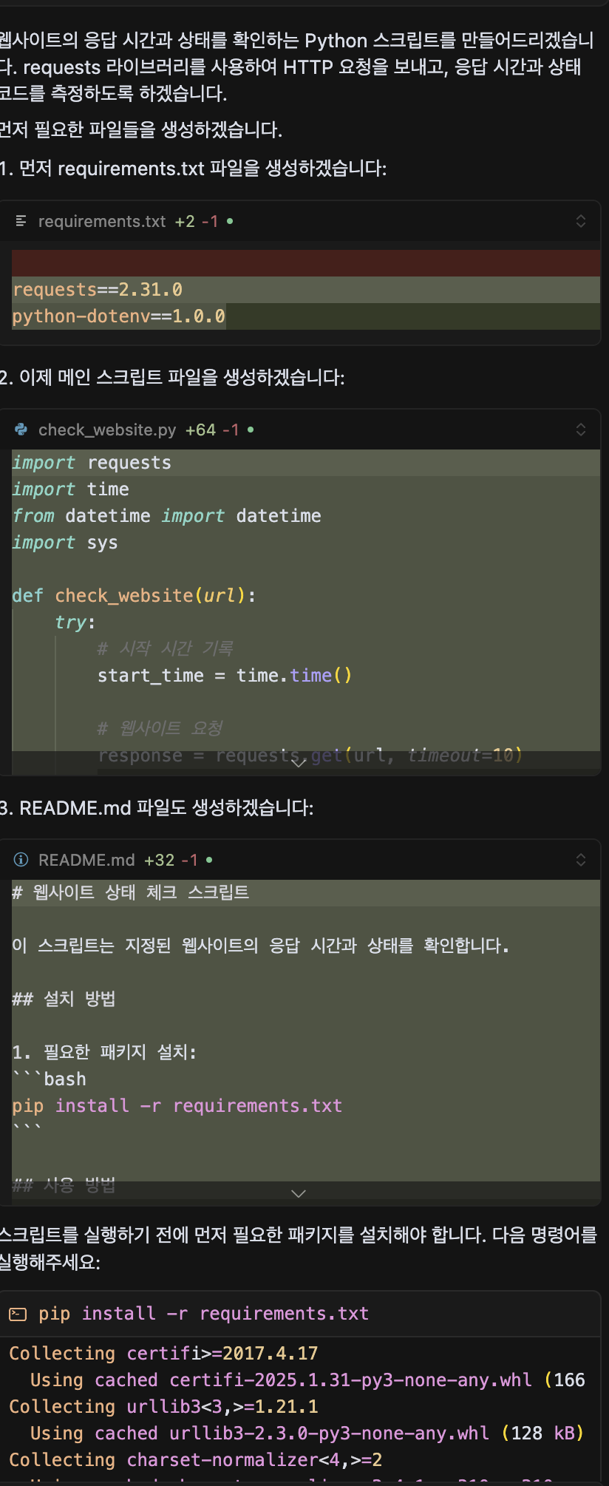Viewport: 609px width, 1486px height.
Task: Click the line requests==2.31.0
Action: 98,290
